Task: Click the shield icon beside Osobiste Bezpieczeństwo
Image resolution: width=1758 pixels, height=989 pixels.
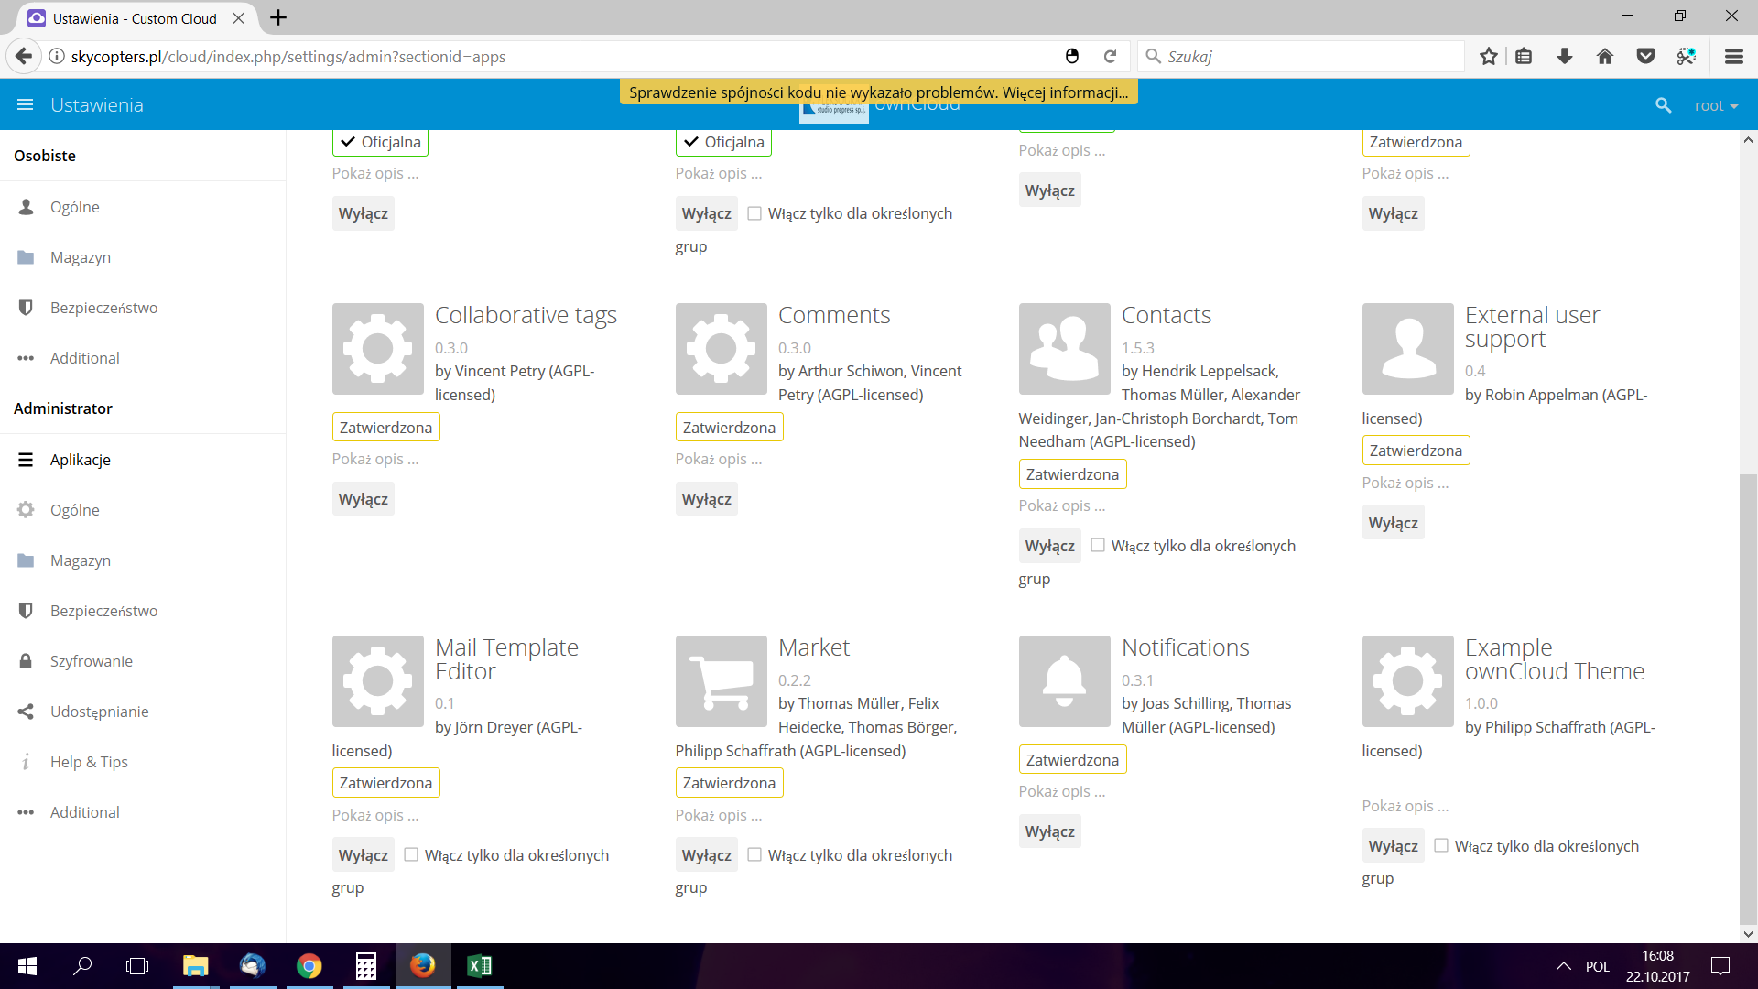Action: (x=26, y=308)
